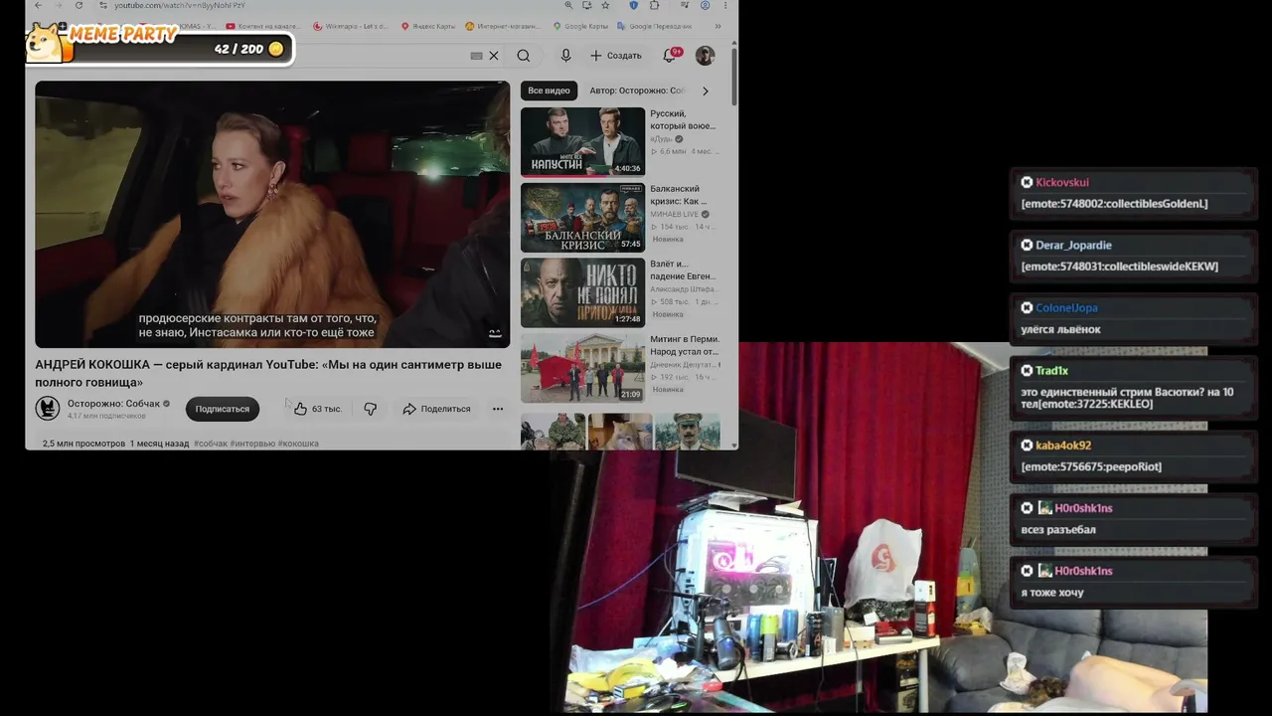The height and width of the screenshot is (716, 1272).
Task: Bookmark this page with the star icon
Action: coord(605,5)
